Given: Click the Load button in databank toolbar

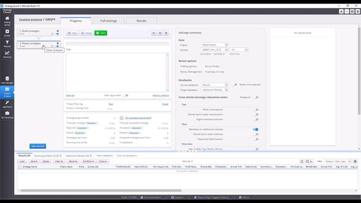Looking at the screenshot, I should [22, 161].
